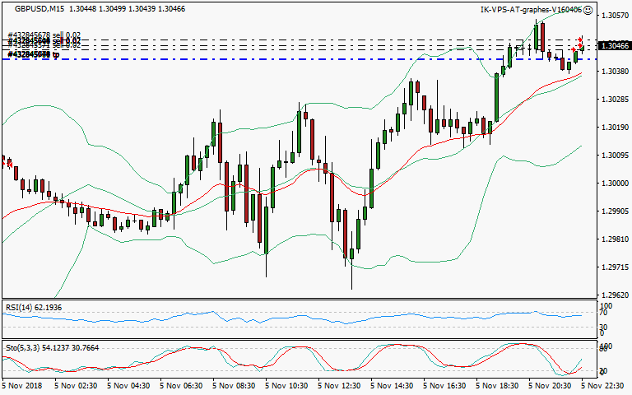The image size is (632, 395).
Task: Select the RSI(14) indicator label
Action: coord(33,307)
